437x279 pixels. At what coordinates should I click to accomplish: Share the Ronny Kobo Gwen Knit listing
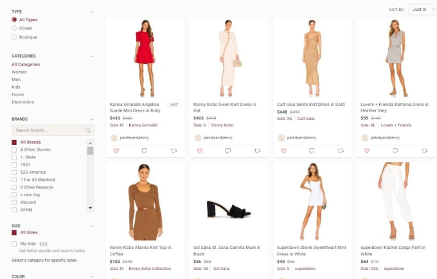tap(257, 151)
